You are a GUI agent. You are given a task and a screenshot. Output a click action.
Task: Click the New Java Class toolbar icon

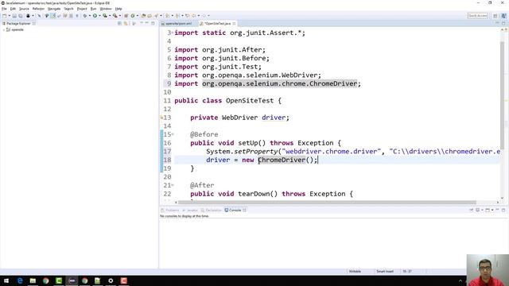click(133, 16)
